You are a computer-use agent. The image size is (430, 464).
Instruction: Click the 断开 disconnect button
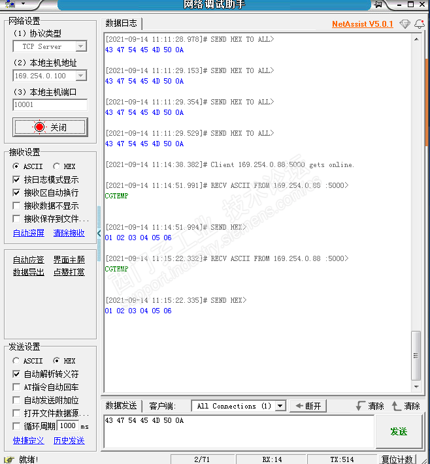pyautogui.click(x=308, y=406)
